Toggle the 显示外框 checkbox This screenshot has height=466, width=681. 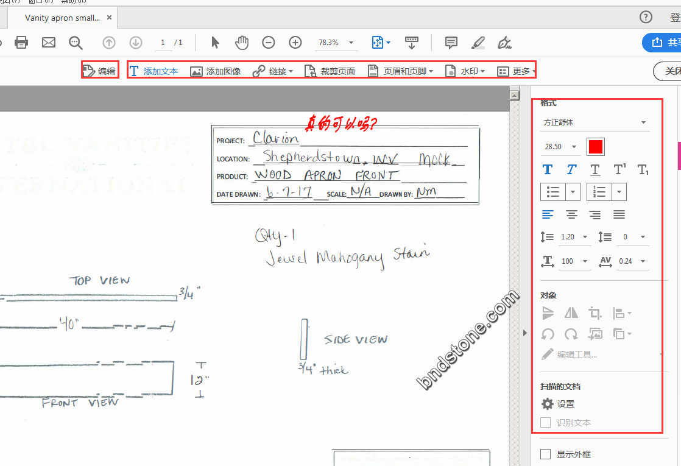click(546, 454)
